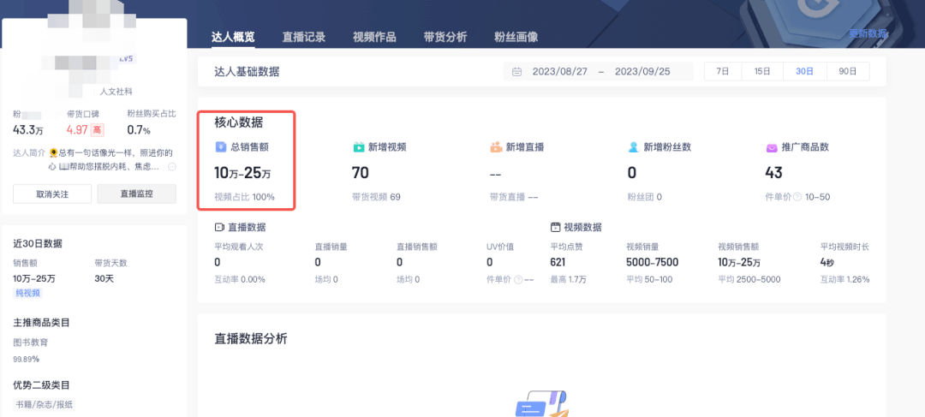
Task: Open the 带货分析 tab
Action: (445, 37)
